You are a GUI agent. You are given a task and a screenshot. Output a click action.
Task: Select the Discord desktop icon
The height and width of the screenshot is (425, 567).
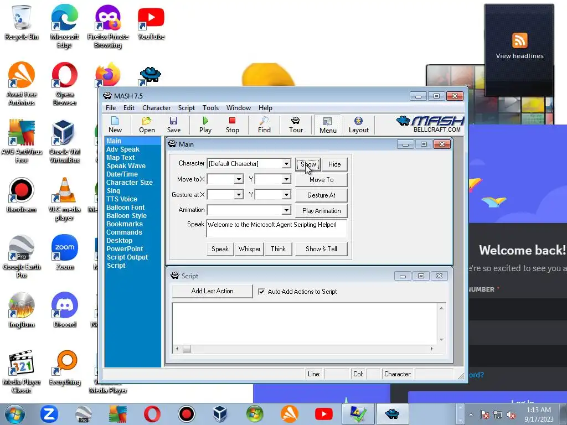[x=64, y=310]
